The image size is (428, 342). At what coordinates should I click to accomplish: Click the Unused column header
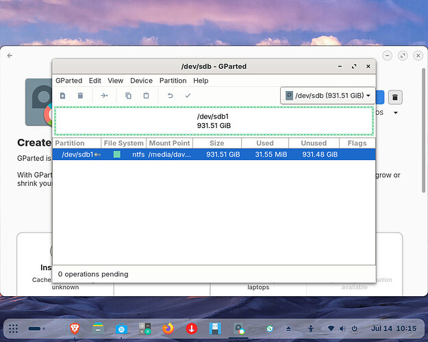(x=314, y=143)
